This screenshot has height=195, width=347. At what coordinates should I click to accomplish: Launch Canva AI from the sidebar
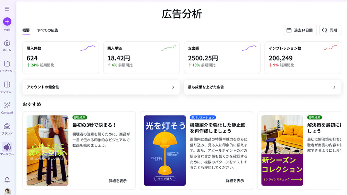click(7, 105)
